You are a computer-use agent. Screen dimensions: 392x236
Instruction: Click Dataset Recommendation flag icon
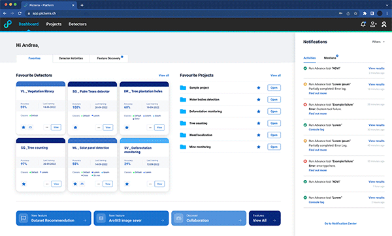point(24,218)
